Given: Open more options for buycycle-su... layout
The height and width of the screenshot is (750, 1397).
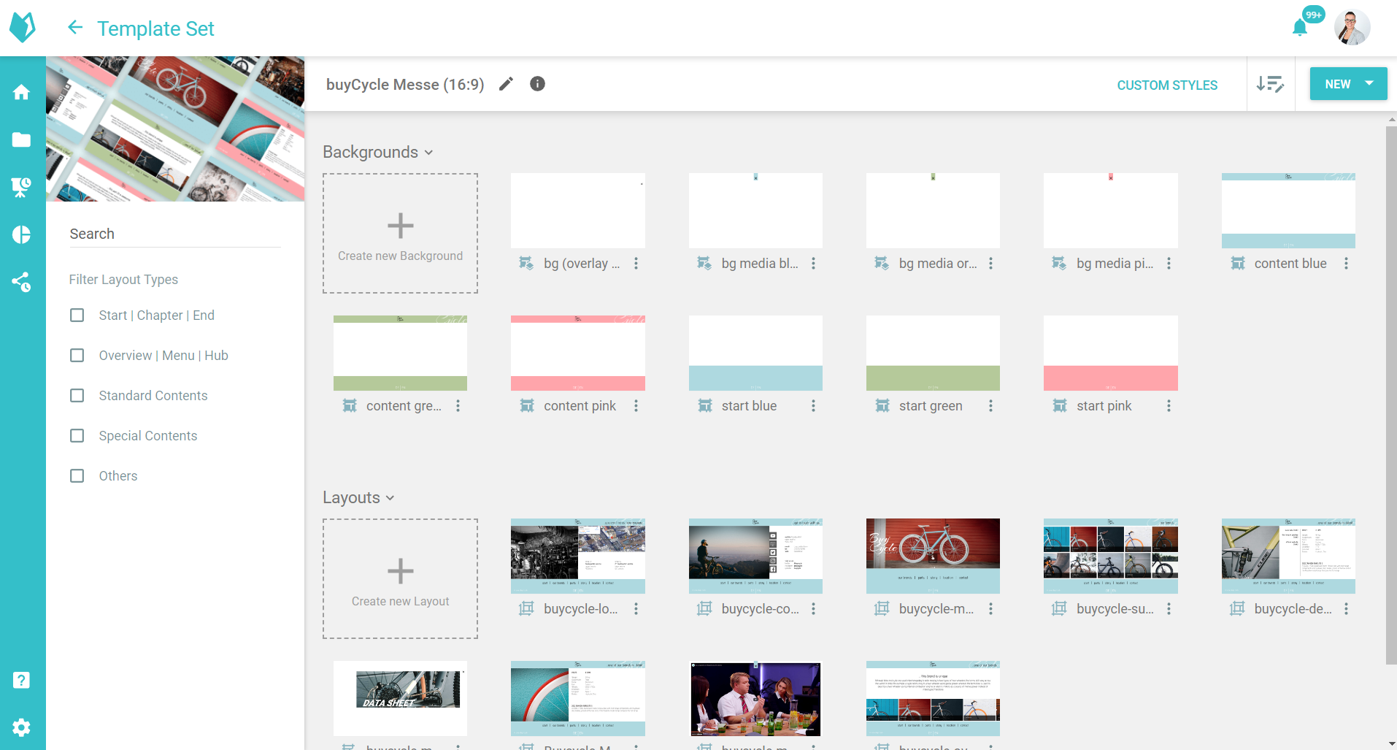Looking at the screenshot, I should (1169, 609).
